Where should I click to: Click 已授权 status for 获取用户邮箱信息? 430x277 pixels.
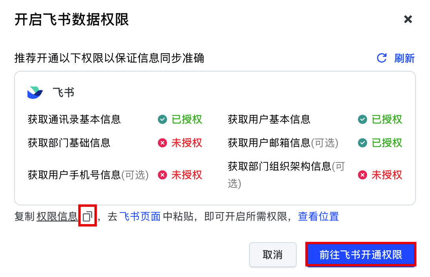(387, 143)
